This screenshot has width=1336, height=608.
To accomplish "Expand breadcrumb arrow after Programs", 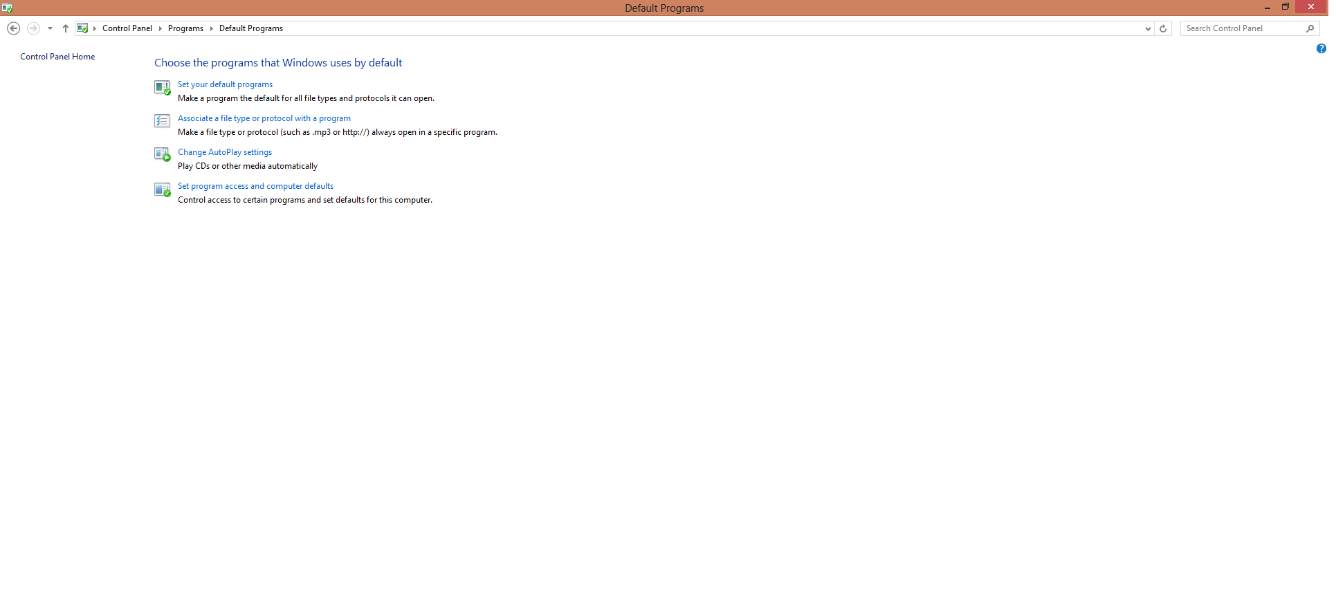I will point(211,28).
